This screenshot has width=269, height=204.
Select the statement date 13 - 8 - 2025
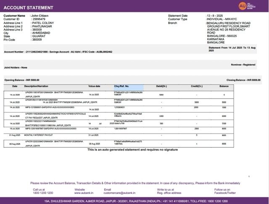(215, 16)
